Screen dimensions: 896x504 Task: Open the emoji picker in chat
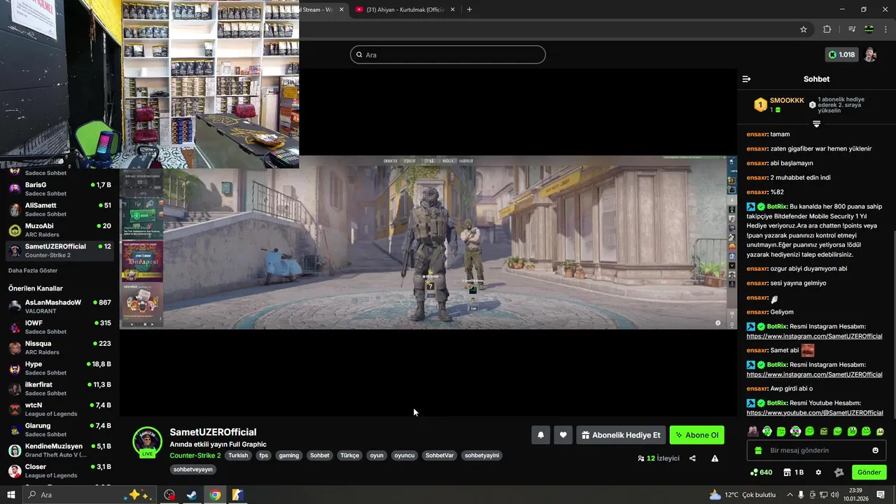(x=875, y=450)
